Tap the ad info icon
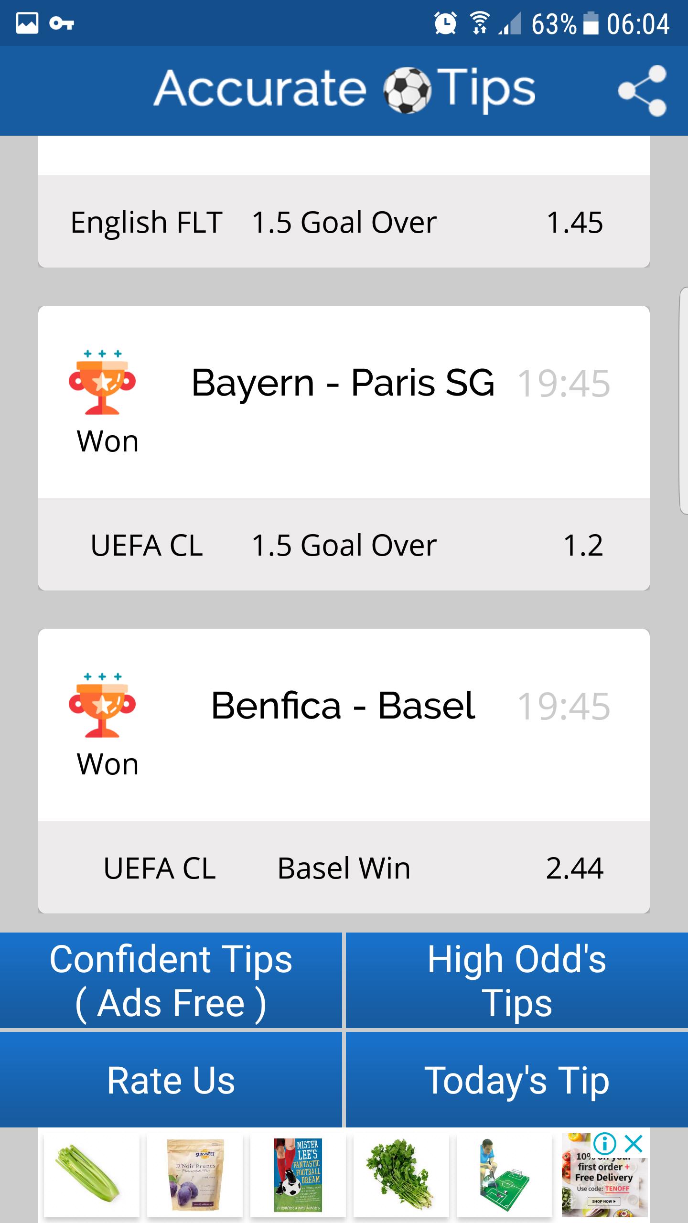This screenshot has height=1223, width=688. (x=604, y=1144)
